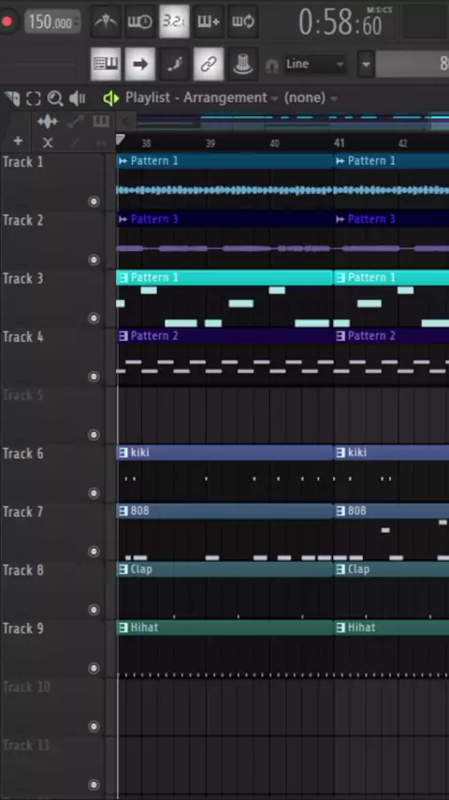Select the Track 3 label
This screenshot has height=800, width=449.
[23, 278]
